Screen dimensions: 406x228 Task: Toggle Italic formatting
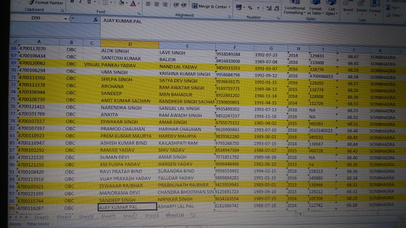(80, 2)
